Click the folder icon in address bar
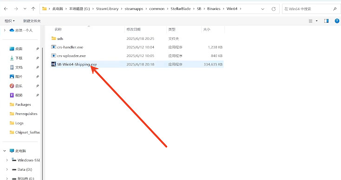 pyautogui.click(x=44, y=9)
